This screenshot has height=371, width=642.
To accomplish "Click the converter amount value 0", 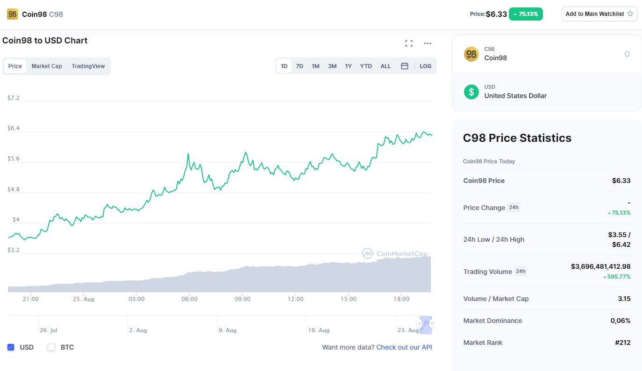I will [627, 54].
